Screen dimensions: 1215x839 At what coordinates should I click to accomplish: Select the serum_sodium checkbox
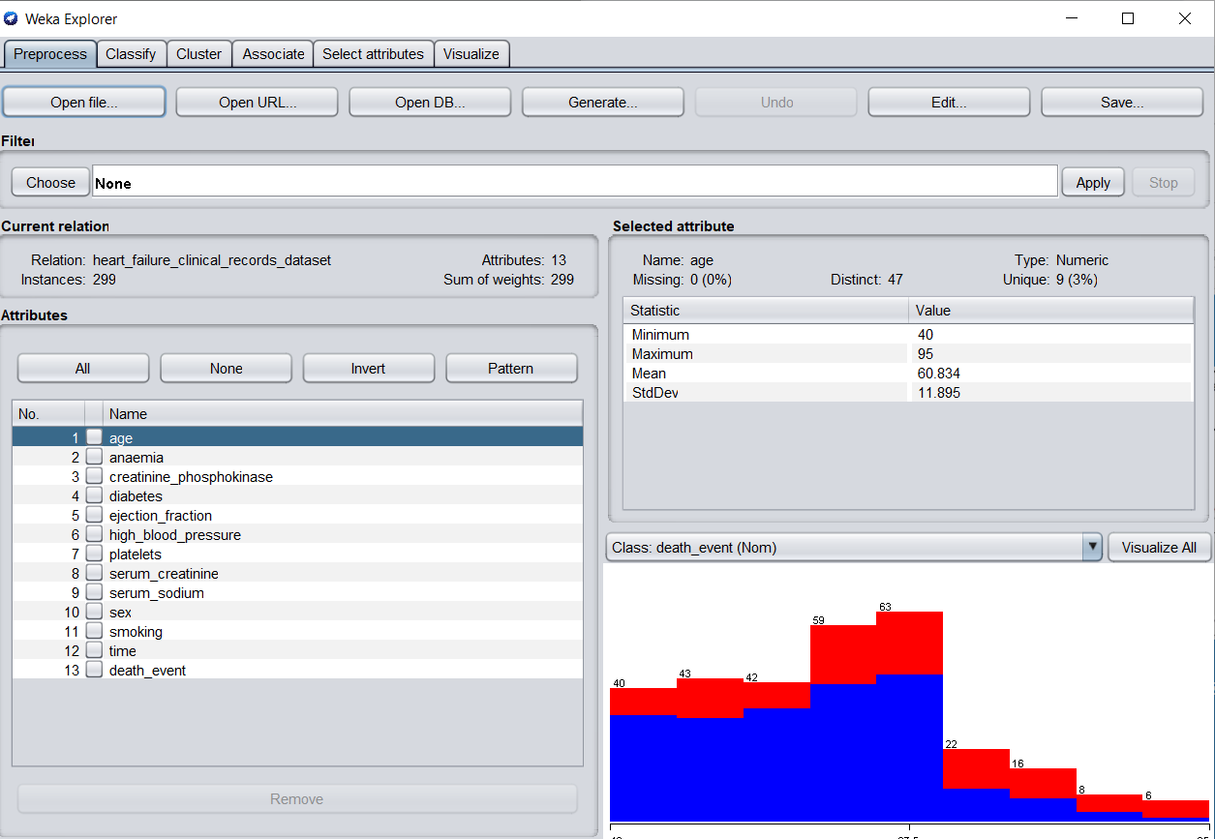94,592
